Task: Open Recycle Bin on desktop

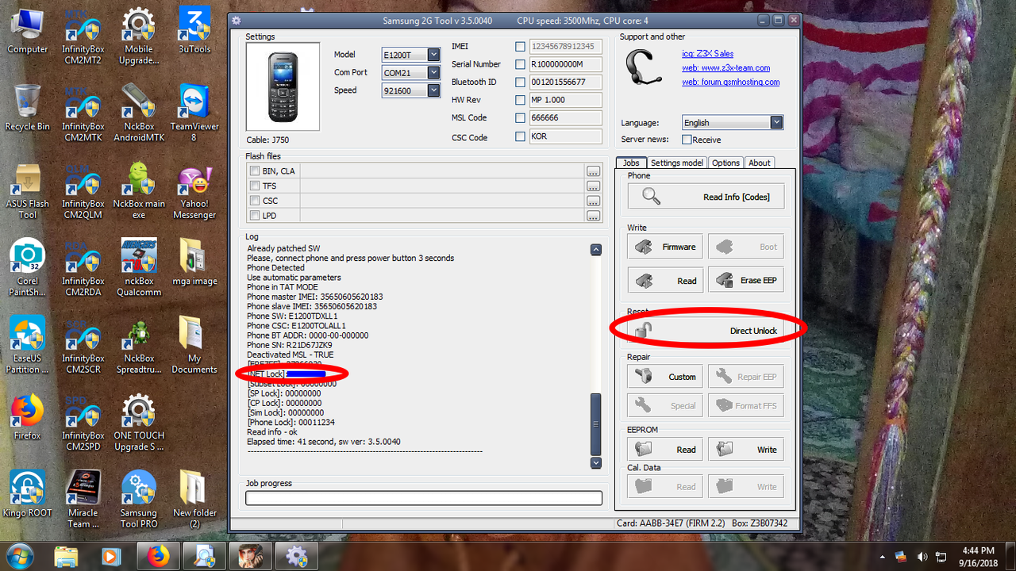Action: [x=28, y=108]
